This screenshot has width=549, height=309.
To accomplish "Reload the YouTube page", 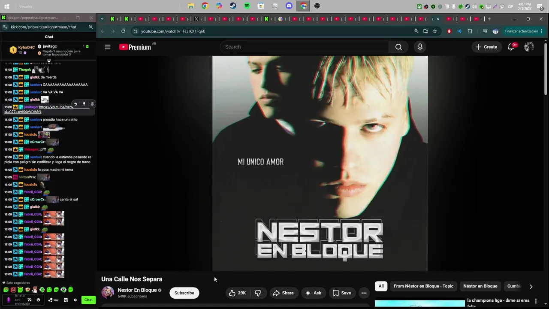I will (x=123, y=31).
